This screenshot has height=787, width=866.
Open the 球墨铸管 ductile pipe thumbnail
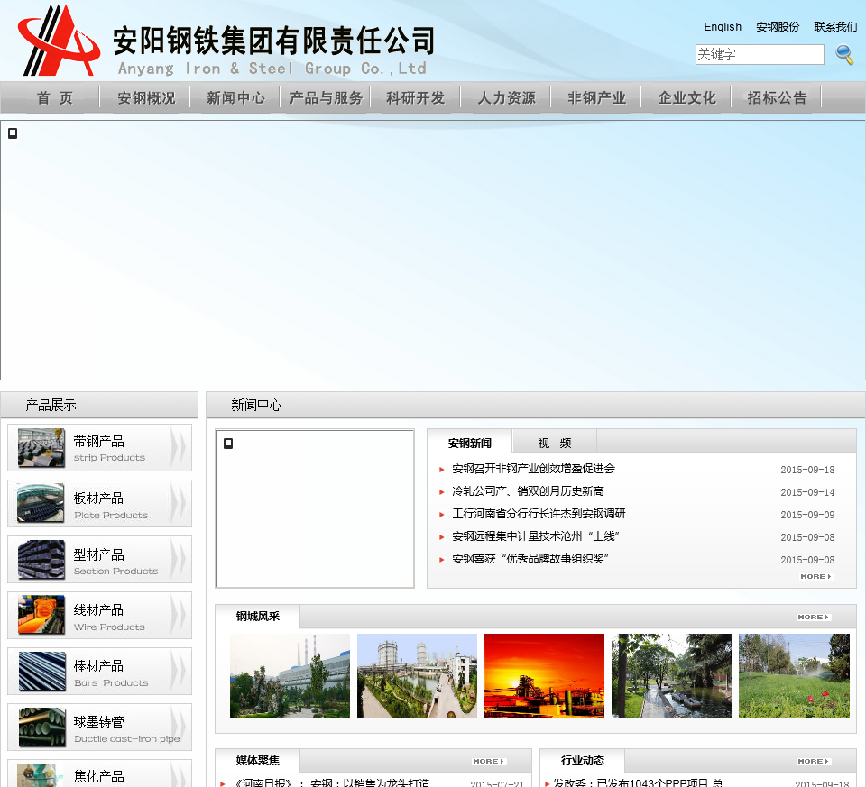[41, 727]
